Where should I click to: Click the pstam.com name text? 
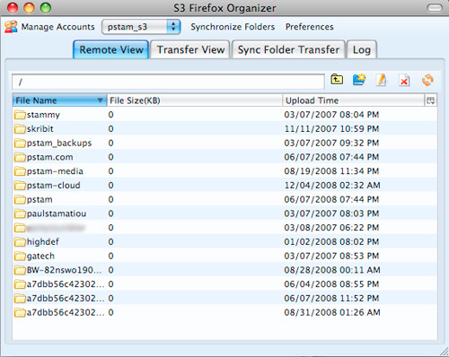(50, 157)
